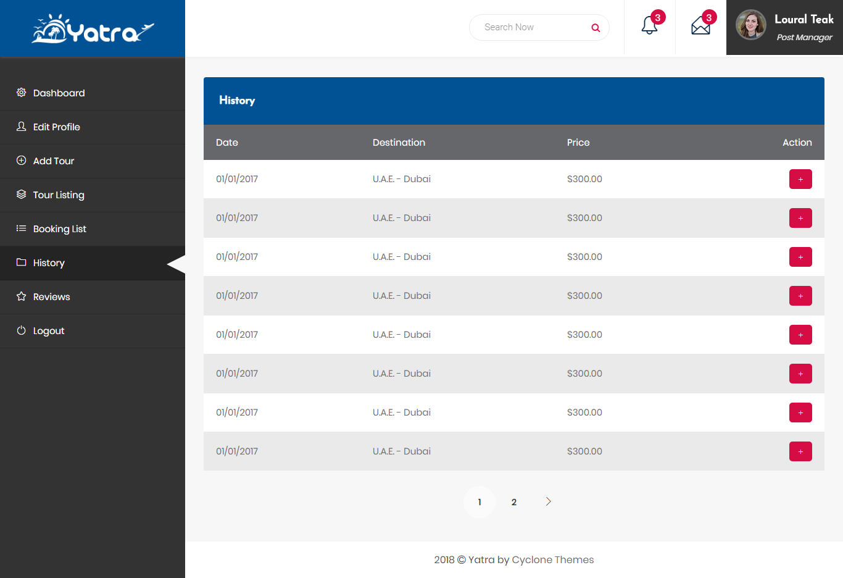Expand the first row's pink plus action button
This screenshot has width=843, height=578.
(x=800, y=179)
